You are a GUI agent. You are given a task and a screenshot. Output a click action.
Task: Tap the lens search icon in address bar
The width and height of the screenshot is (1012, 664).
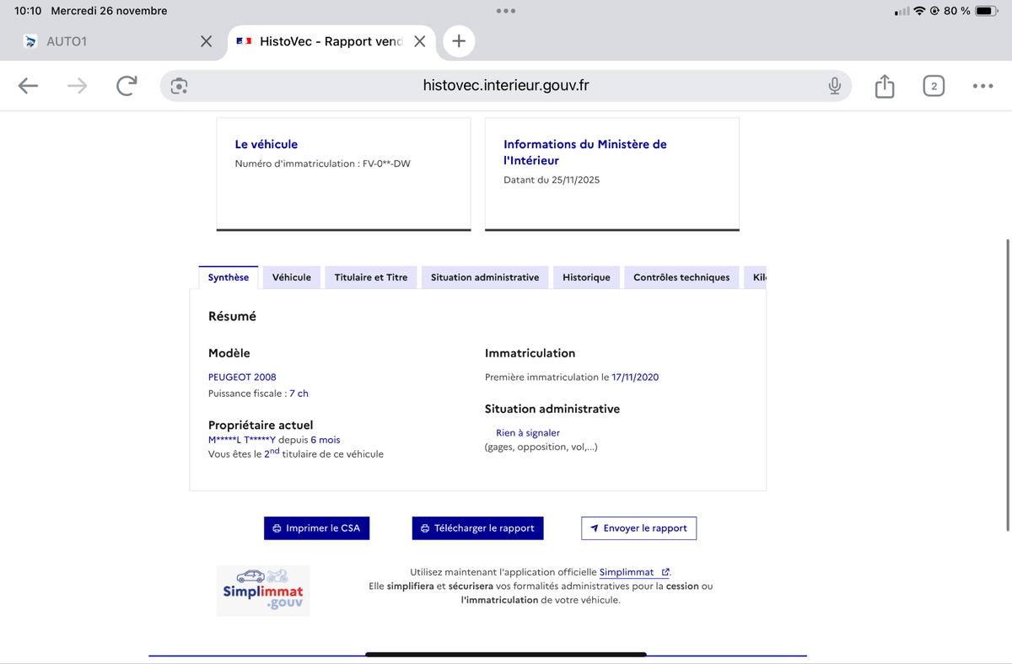179,86
